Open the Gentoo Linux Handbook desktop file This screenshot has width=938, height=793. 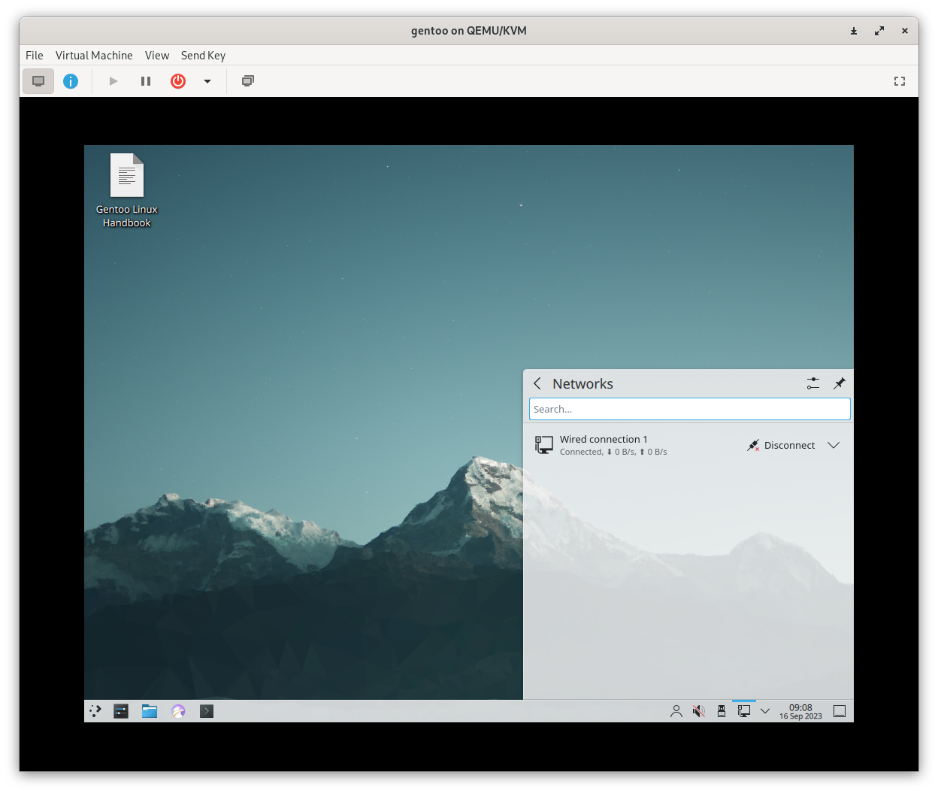click(127, 191)
